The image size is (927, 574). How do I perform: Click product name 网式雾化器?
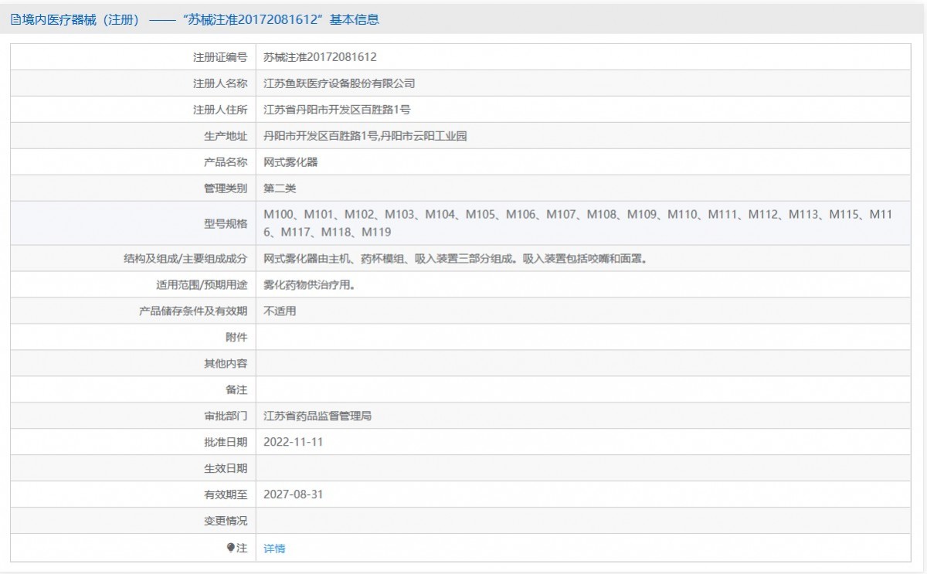290,162
